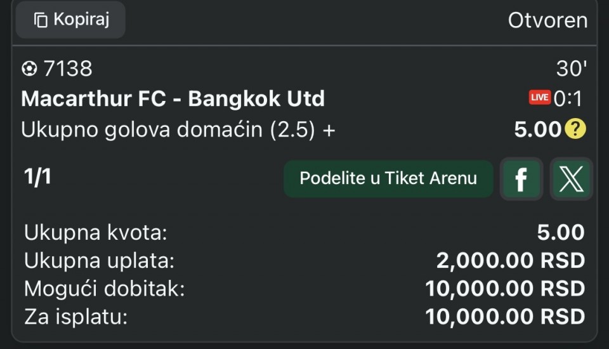This screenshot has width=609, height=349.
Task: Share ticket on Facebook
Action: pyautogui.click(x=521, y=178)
